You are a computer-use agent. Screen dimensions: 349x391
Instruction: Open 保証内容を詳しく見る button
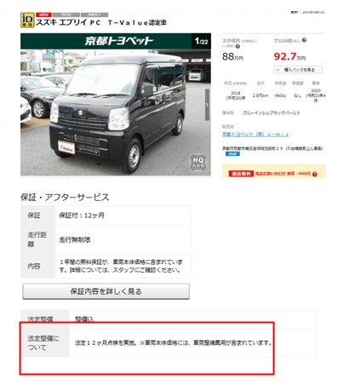[x=106, y=291]
